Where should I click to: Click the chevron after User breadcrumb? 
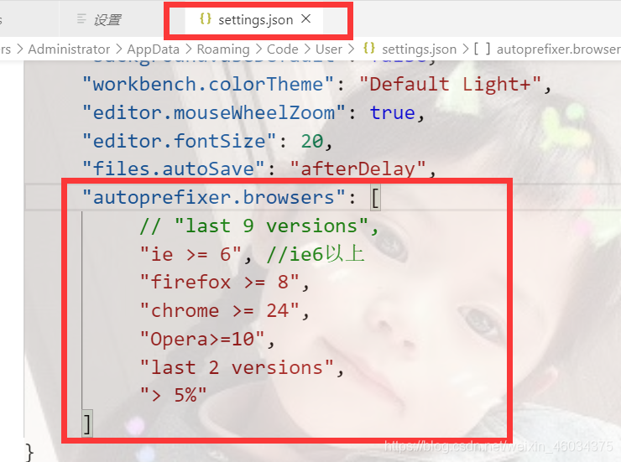pos(351,49)
